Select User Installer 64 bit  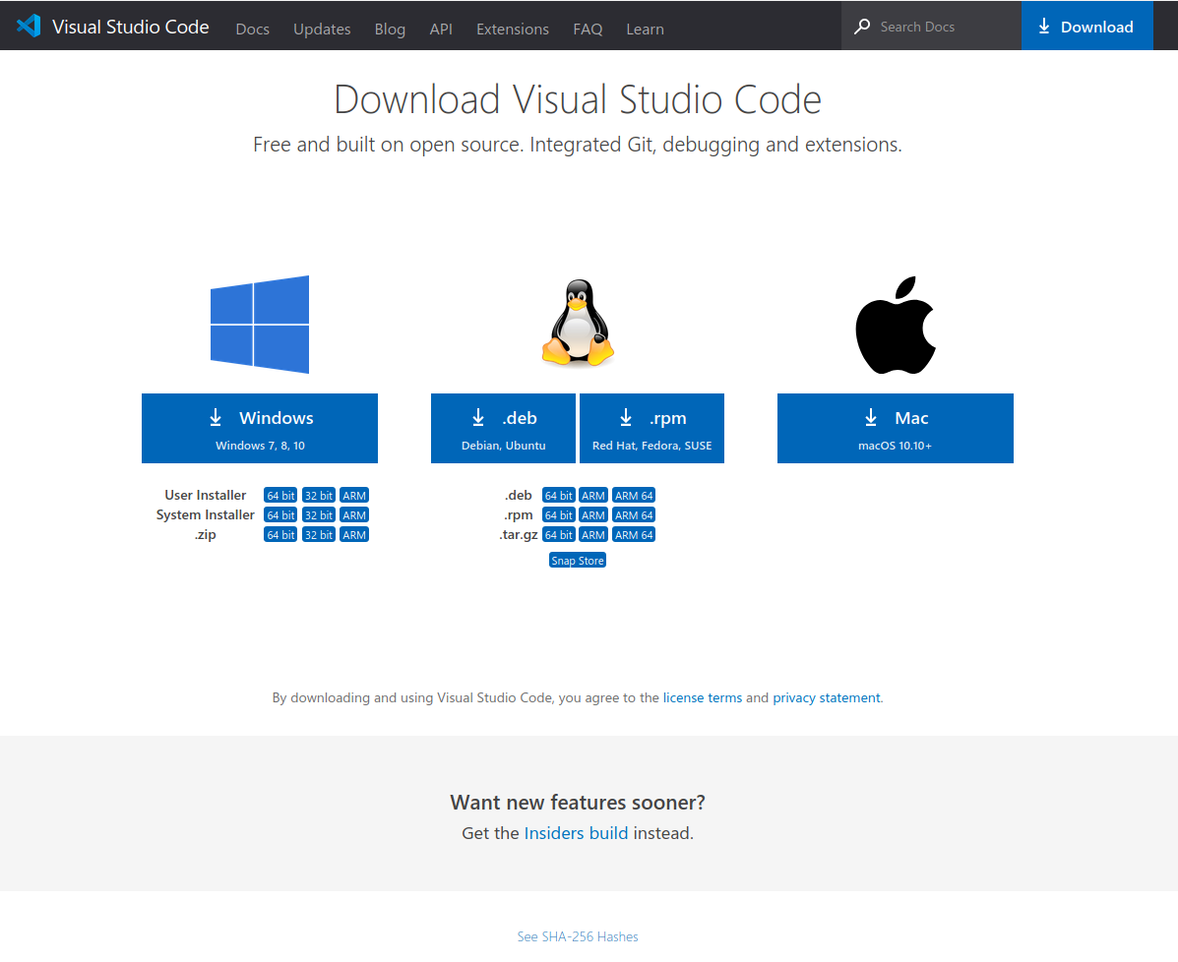[x=280, y=496]
